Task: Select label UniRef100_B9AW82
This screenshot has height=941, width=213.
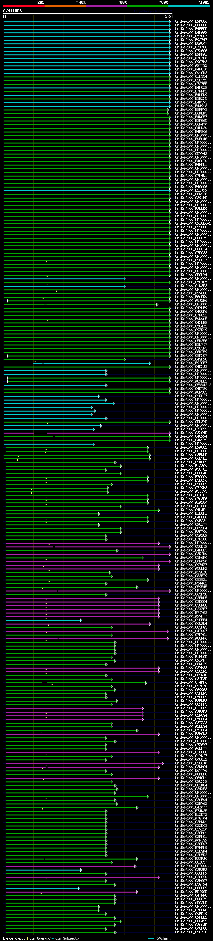Action: tap(191, 448)
